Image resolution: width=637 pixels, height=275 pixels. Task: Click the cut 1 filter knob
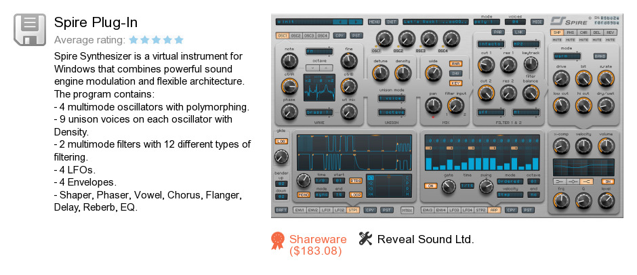pyautogui.click(x=485, y=64)
